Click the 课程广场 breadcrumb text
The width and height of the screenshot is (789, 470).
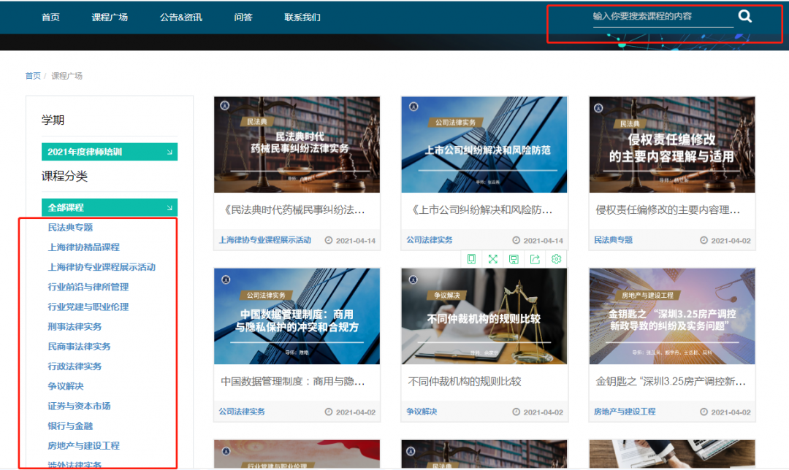tap(67, 76)
